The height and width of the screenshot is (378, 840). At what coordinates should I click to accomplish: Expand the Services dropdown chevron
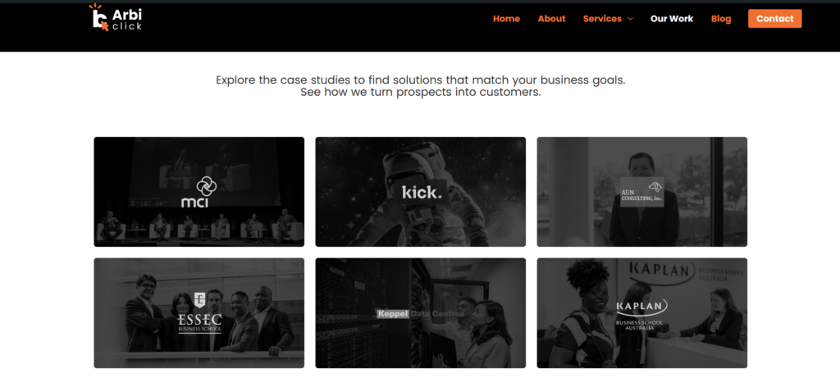(x=630, y=19)
